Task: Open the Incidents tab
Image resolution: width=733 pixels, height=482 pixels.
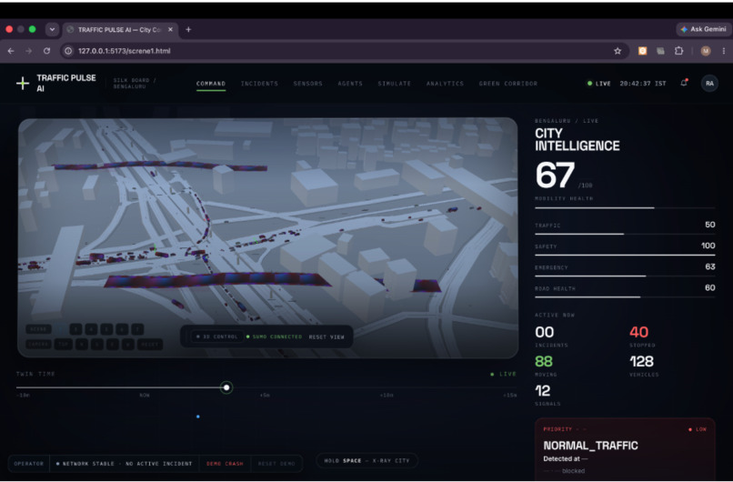Action: (259, 84)
